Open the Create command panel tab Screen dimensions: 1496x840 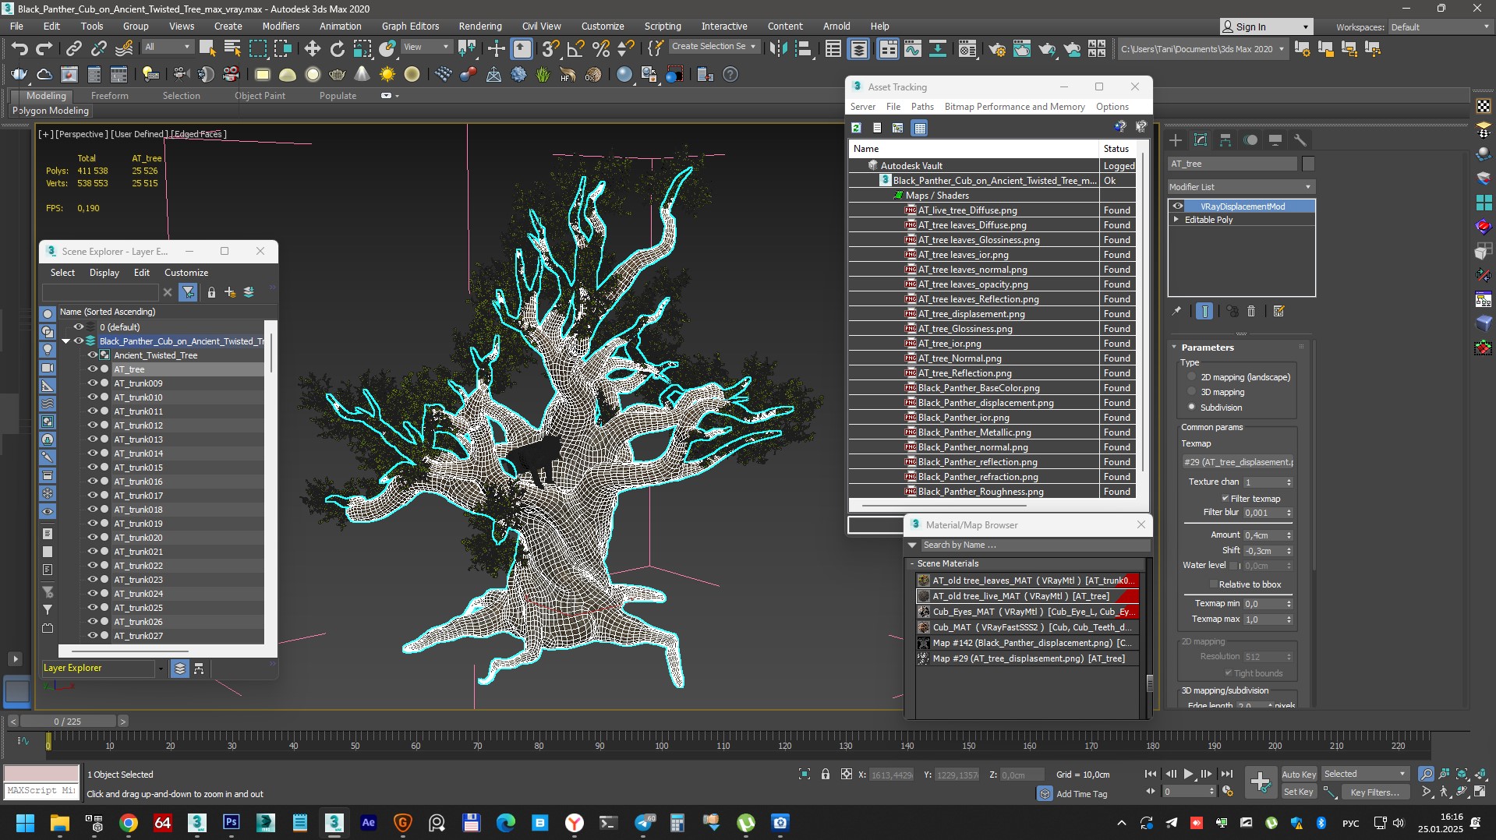(1176, 140)
